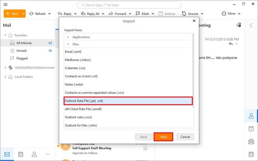Select Contacts as vCard (.vcf)

(128, 76)
